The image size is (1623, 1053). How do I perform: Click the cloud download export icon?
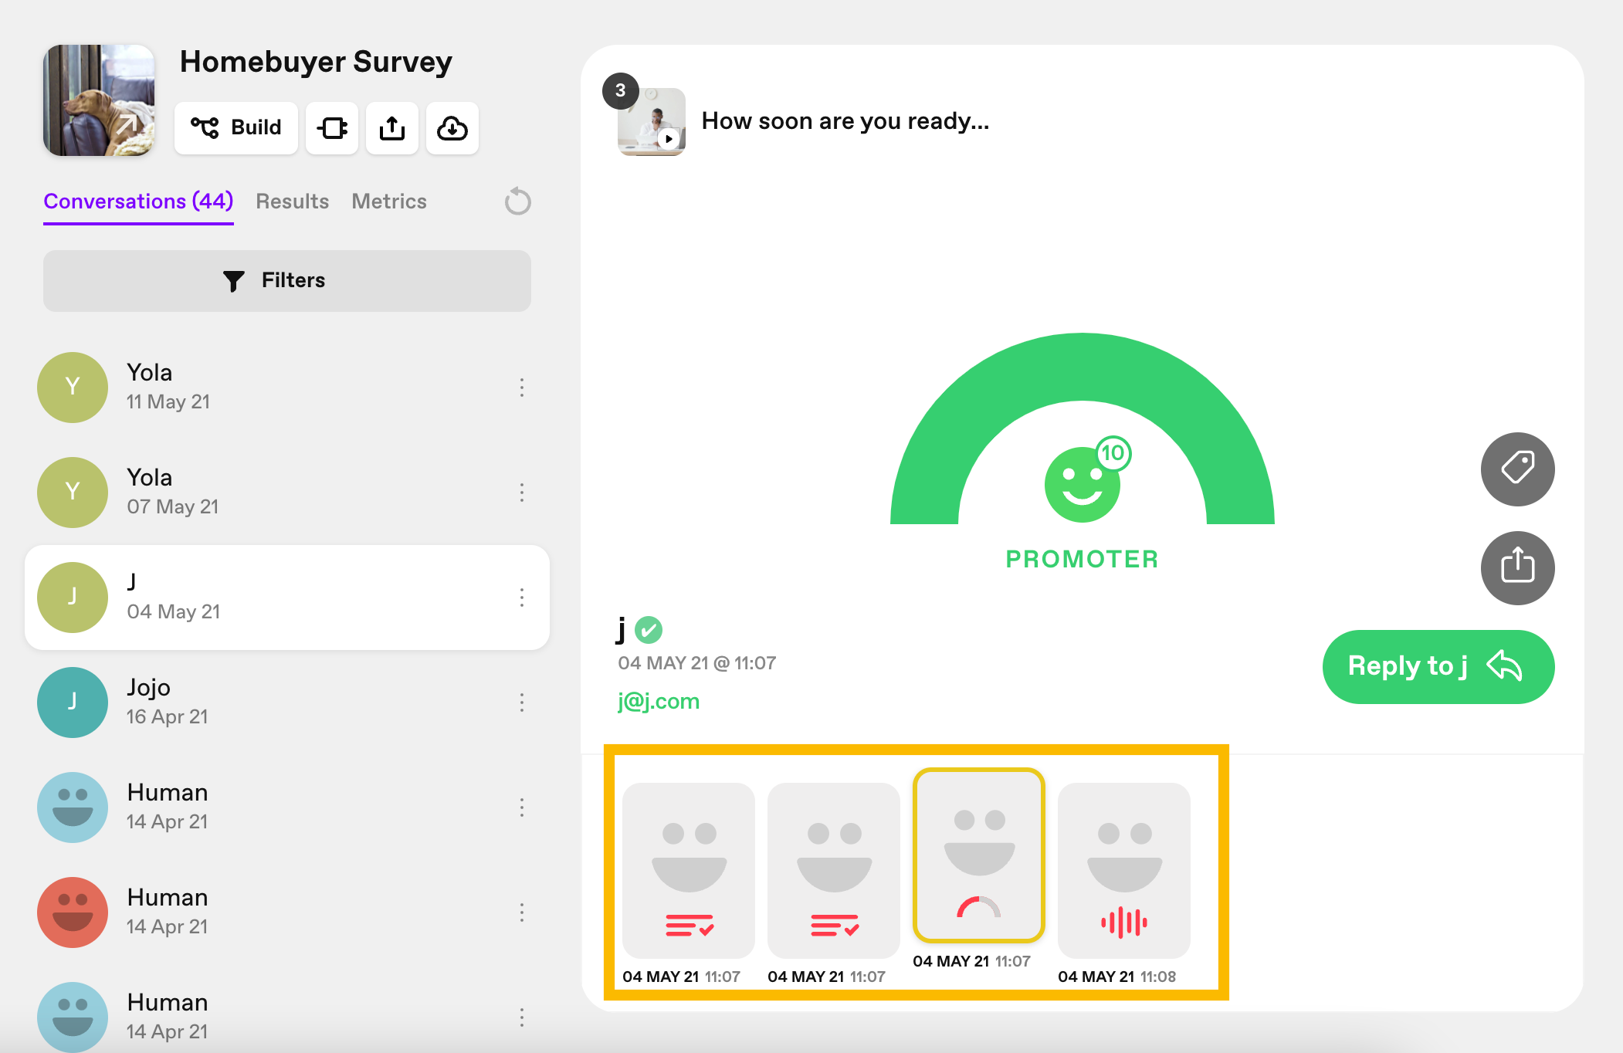pos(452,128)
